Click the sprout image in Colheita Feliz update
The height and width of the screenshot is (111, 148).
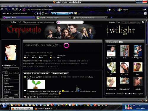[36, 84]
